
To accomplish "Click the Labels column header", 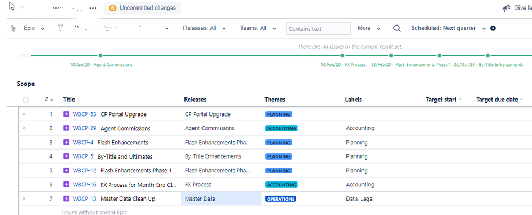I will tap(353, 100).
